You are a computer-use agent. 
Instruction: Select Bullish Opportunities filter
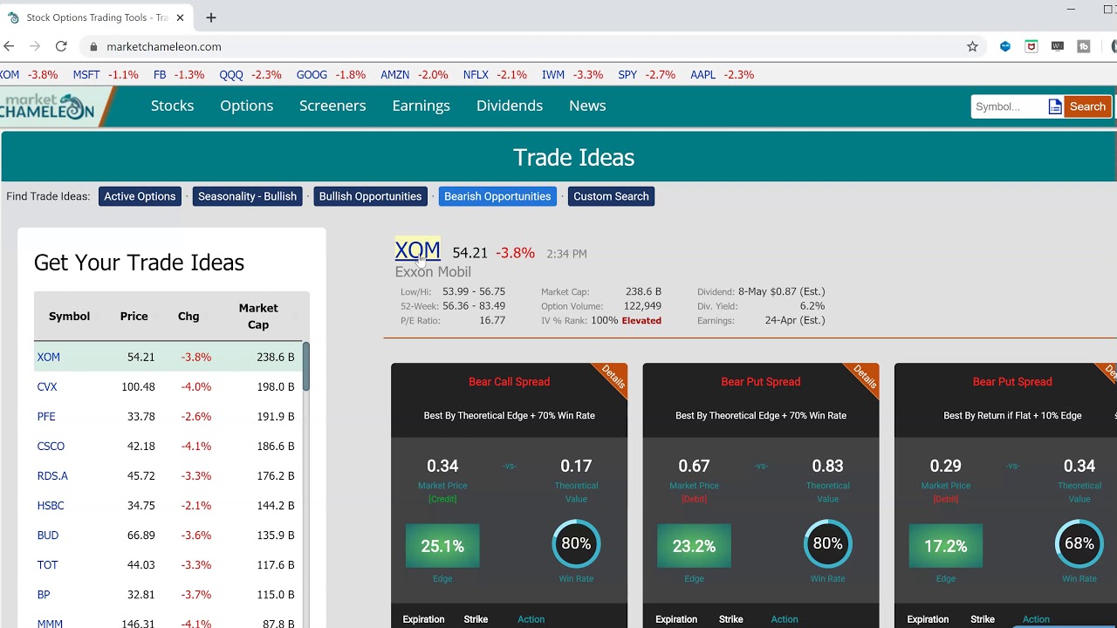[x=370, y=196]
